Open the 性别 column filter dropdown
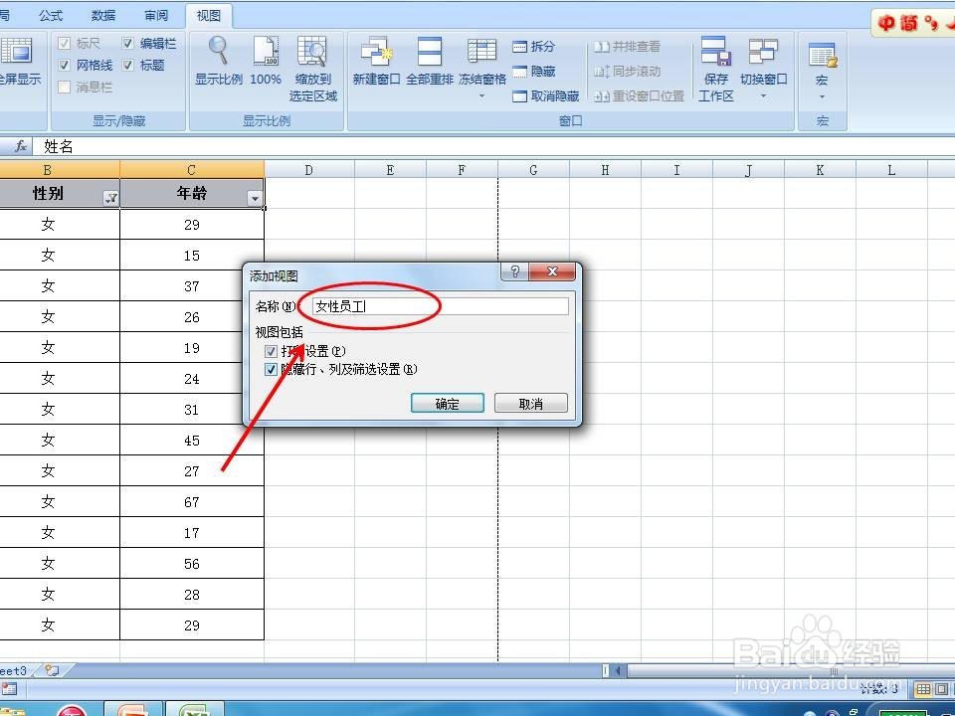The image size is (955, 716). [x=110, y=198]
